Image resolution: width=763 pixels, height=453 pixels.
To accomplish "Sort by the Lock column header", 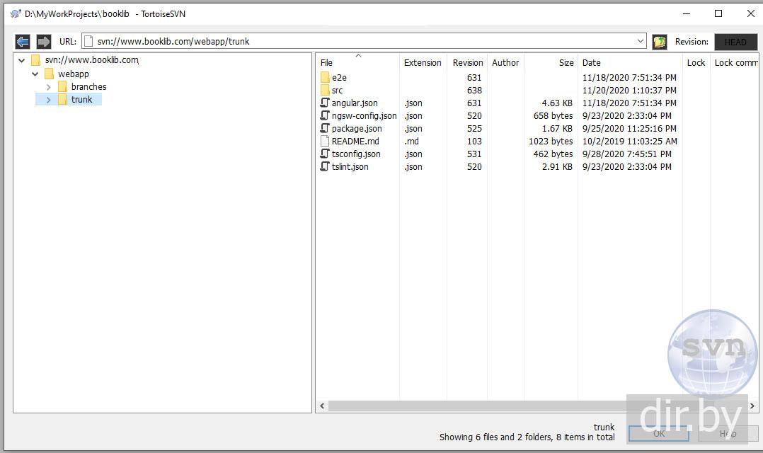I will 696,63.
